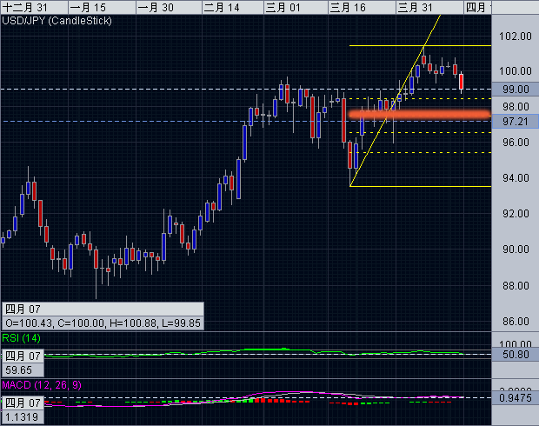Click the 99.00 price marker tag

[516, 89]
